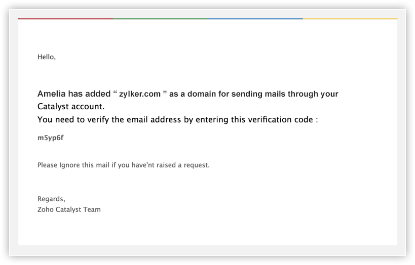
Task: Click the verification code m5yp6f
Action: (x=50, y=138)
